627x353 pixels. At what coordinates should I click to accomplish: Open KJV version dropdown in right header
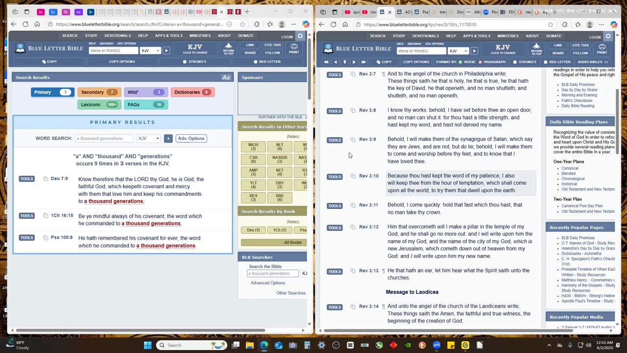(x=458, y=51)
